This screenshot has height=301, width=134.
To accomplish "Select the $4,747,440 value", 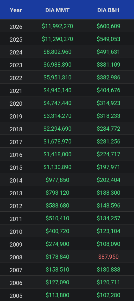I will 57,103.
